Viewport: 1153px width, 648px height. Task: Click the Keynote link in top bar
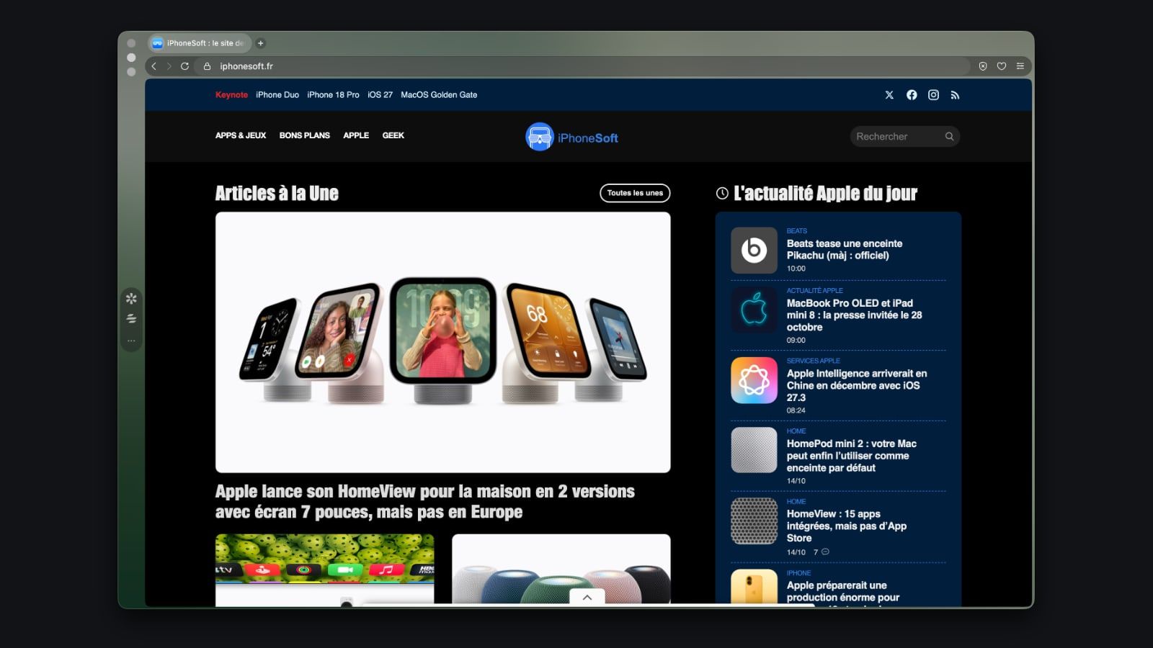point(231,95)
